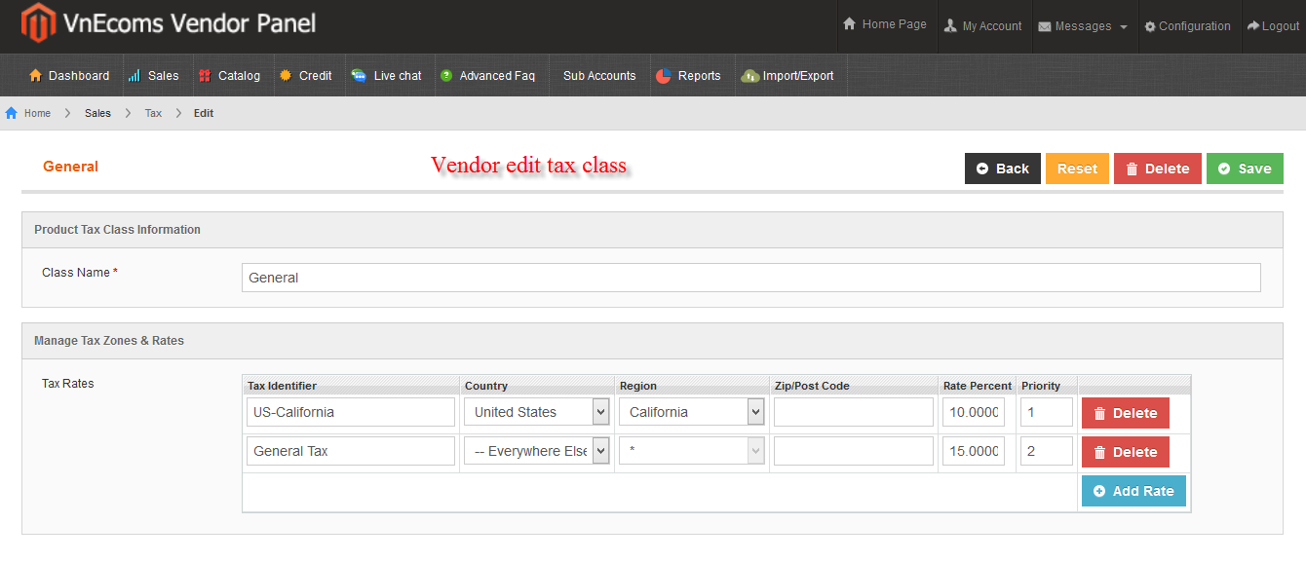Click the Class Name input field
Viewport: 1306px width, 562px height.
click(x=750, y=278)
